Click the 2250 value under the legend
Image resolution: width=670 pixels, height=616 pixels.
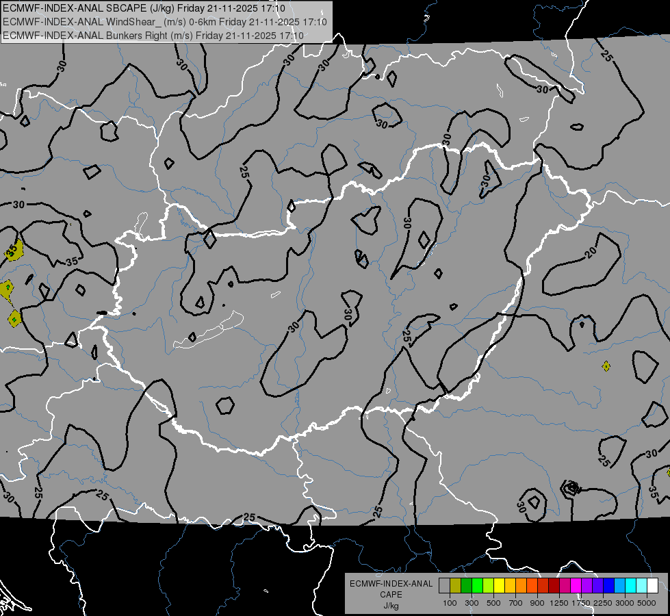pyautogui.click(x=604, y=603)
